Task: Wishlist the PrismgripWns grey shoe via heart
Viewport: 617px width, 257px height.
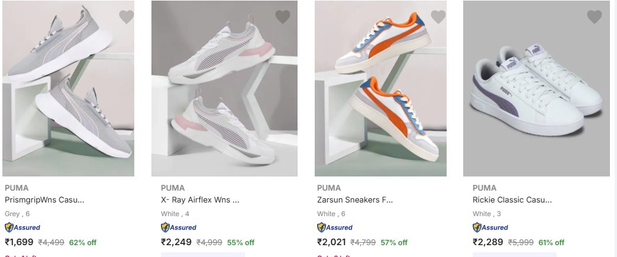Action: (126, 17)
